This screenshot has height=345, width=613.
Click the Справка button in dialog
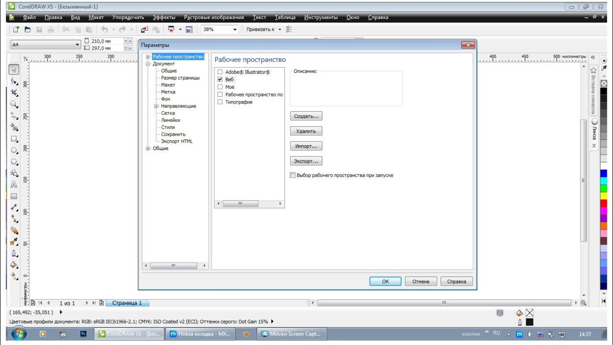[x=456, y=281]
